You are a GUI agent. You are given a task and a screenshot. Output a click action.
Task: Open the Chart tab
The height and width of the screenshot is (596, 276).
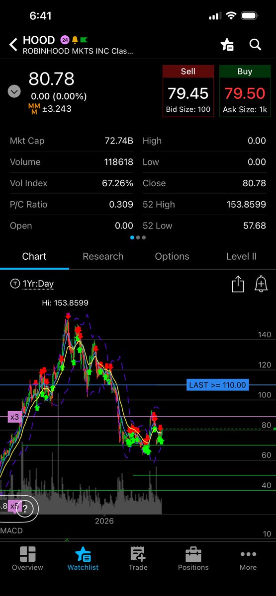(34, 256)
